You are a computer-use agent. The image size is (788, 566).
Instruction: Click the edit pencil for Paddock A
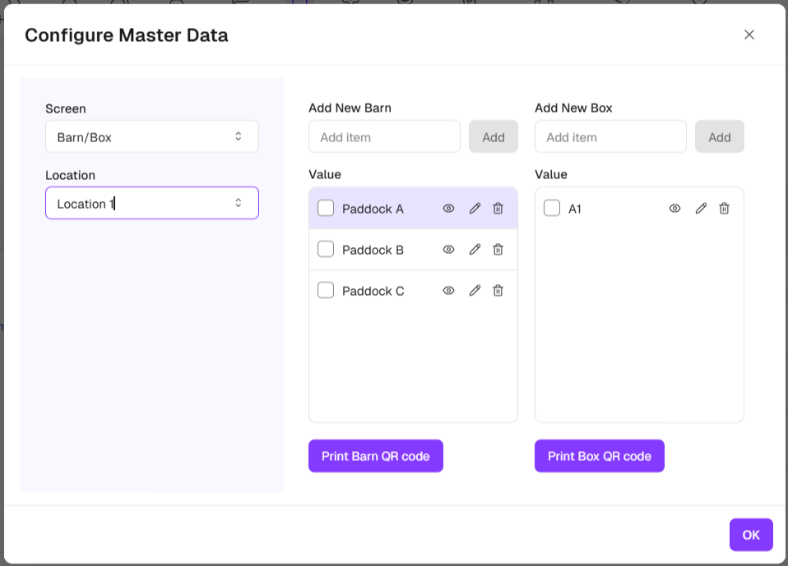(x=475, y=209)
